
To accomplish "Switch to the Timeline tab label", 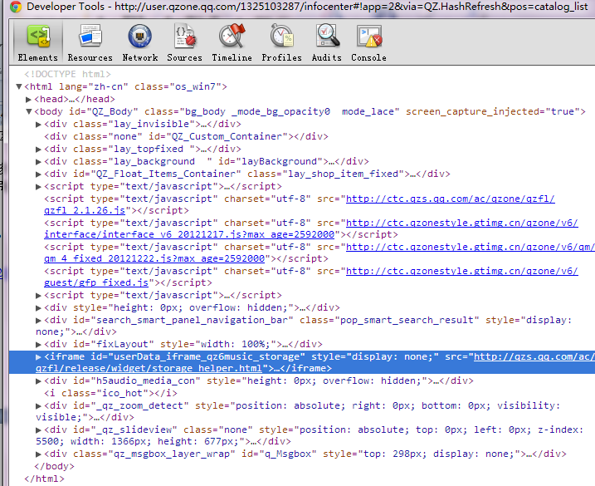I will tap(232, 58).
